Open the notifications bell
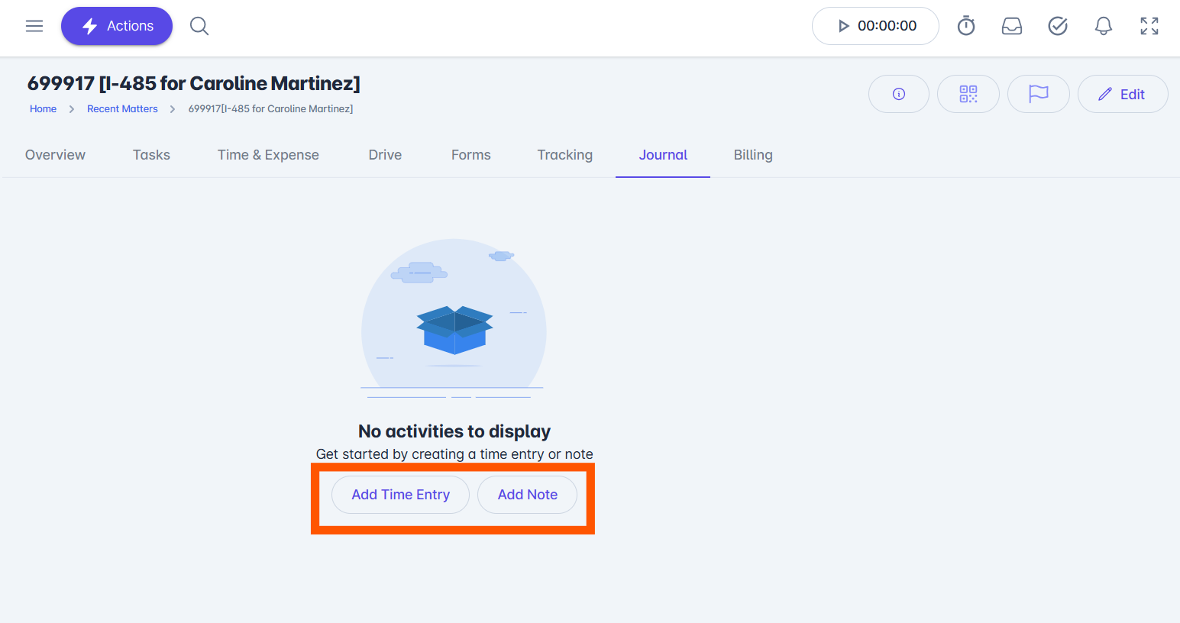1180x623 pixels. 1104,26
